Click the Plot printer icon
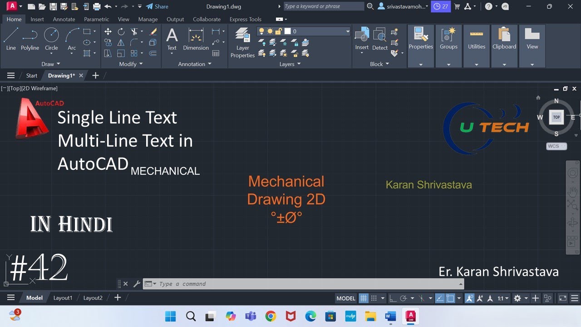The image size is (581, 327). point(97,6)
